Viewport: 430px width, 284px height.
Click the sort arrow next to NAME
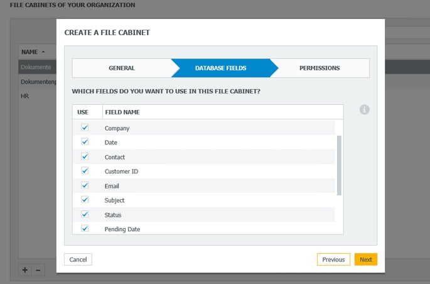(x=43, y=52)
